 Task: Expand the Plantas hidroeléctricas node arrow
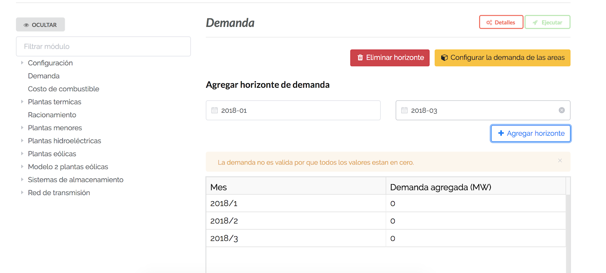[22, 141]
